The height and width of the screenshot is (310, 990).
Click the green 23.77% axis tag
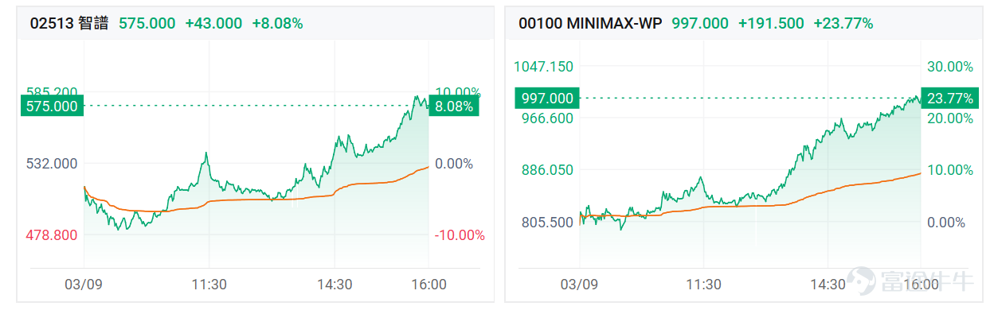click(951, 98)
